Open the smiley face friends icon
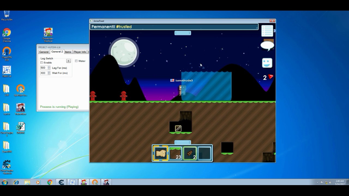Screen dimensions: 349x196 point(267,63)
